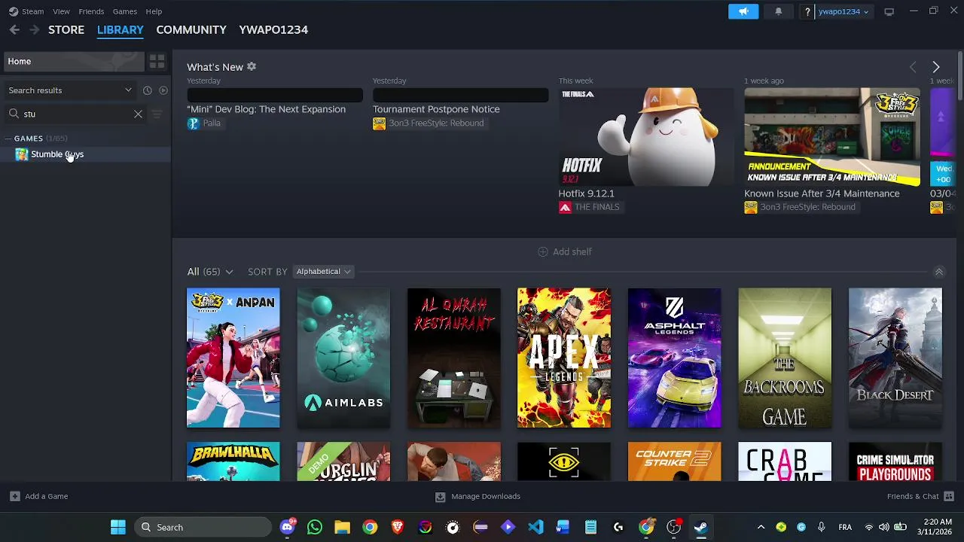Show hidden system tray icons
This screenshot has height=542, width=964.
pyautogui.click(x=761, y=527)
